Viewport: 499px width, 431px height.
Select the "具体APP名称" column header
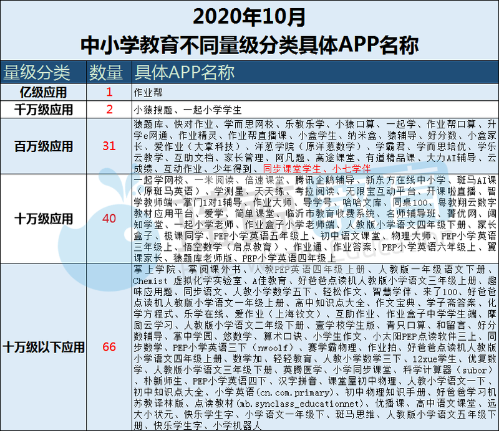click(185, 72)
